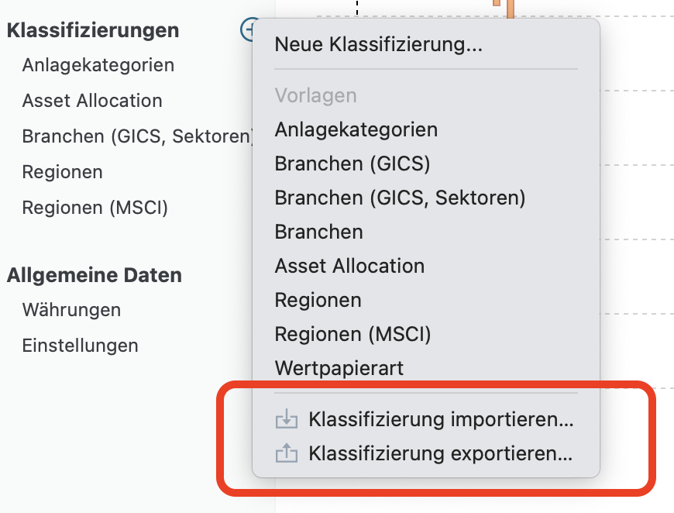Click the plus icon next to Klassifizierungen
The width and height of the screenshot is (674, 513).
pyautogui.click(x=249, y=30)
